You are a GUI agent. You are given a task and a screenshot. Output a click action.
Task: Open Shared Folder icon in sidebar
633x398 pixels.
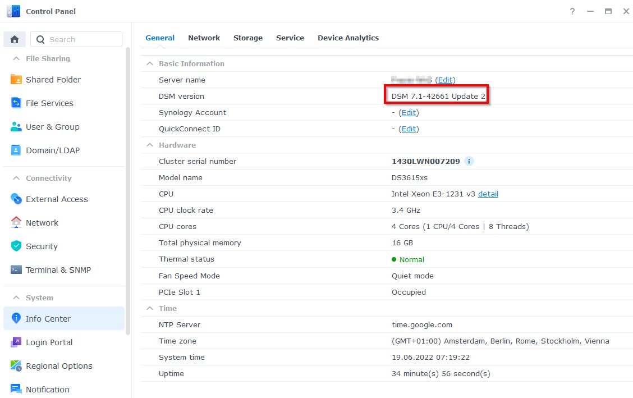tap(16, 80)
